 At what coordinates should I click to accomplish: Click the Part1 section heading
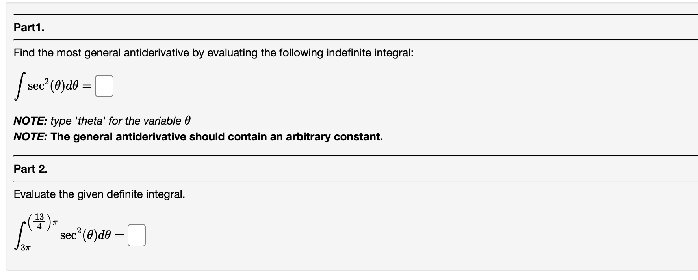(x=29, y=28)
